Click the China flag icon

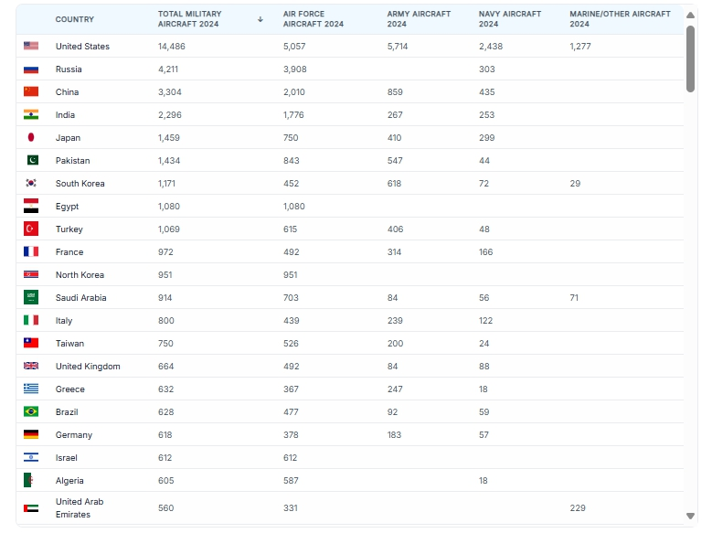31,91
